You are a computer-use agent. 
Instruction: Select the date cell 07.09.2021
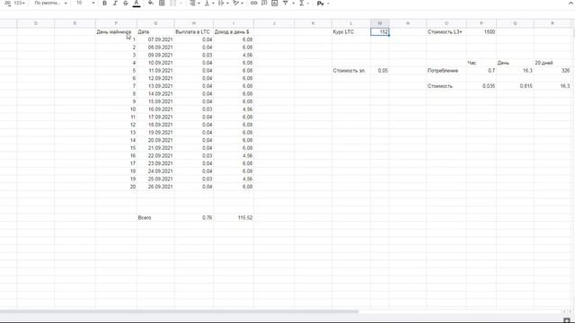point(155,39)
